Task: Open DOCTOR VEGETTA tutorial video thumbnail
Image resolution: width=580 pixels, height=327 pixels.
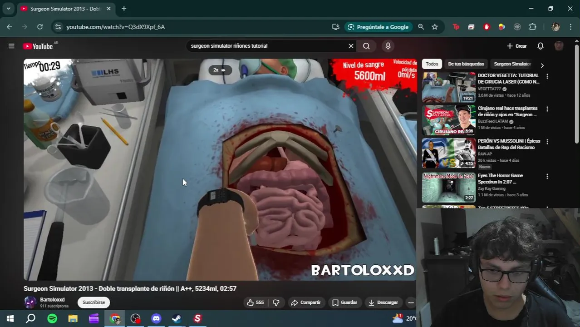Action: [x=449, y=87]
